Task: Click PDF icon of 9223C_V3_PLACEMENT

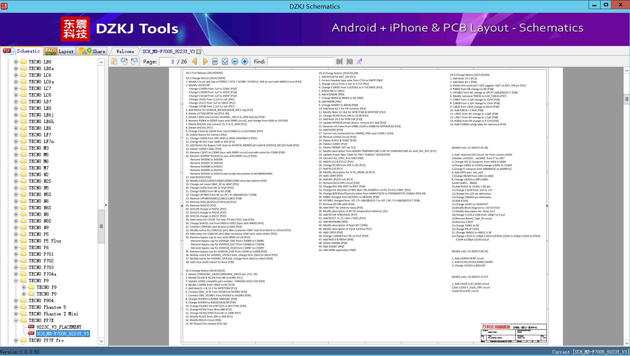Action: (31, 327)
